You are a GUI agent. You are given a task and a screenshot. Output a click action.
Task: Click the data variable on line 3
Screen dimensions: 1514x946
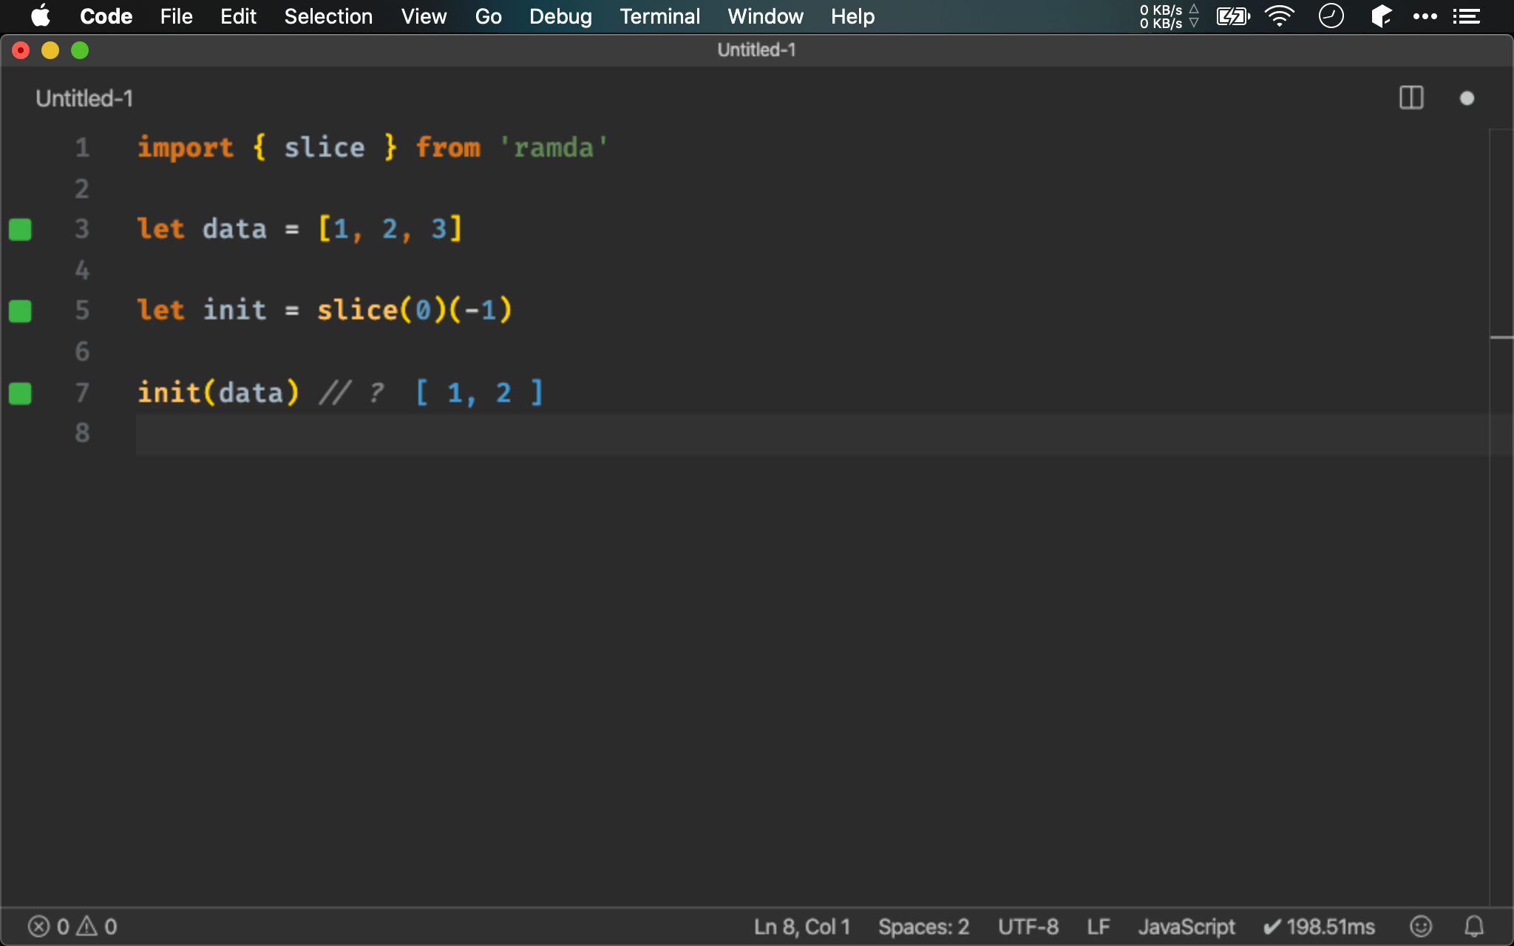pyautogui.click(x=234, y=229)
